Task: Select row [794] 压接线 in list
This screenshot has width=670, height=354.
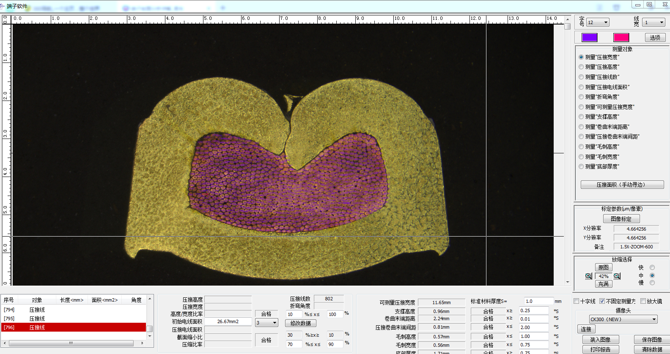Action: click(x=37, y=310)
